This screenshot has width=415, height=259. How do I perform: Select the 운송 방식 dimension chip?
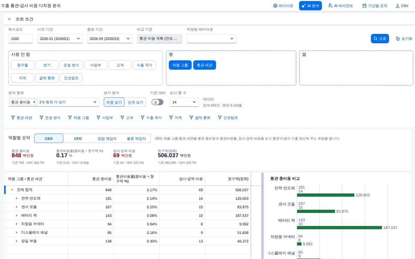tap(71, 65)
